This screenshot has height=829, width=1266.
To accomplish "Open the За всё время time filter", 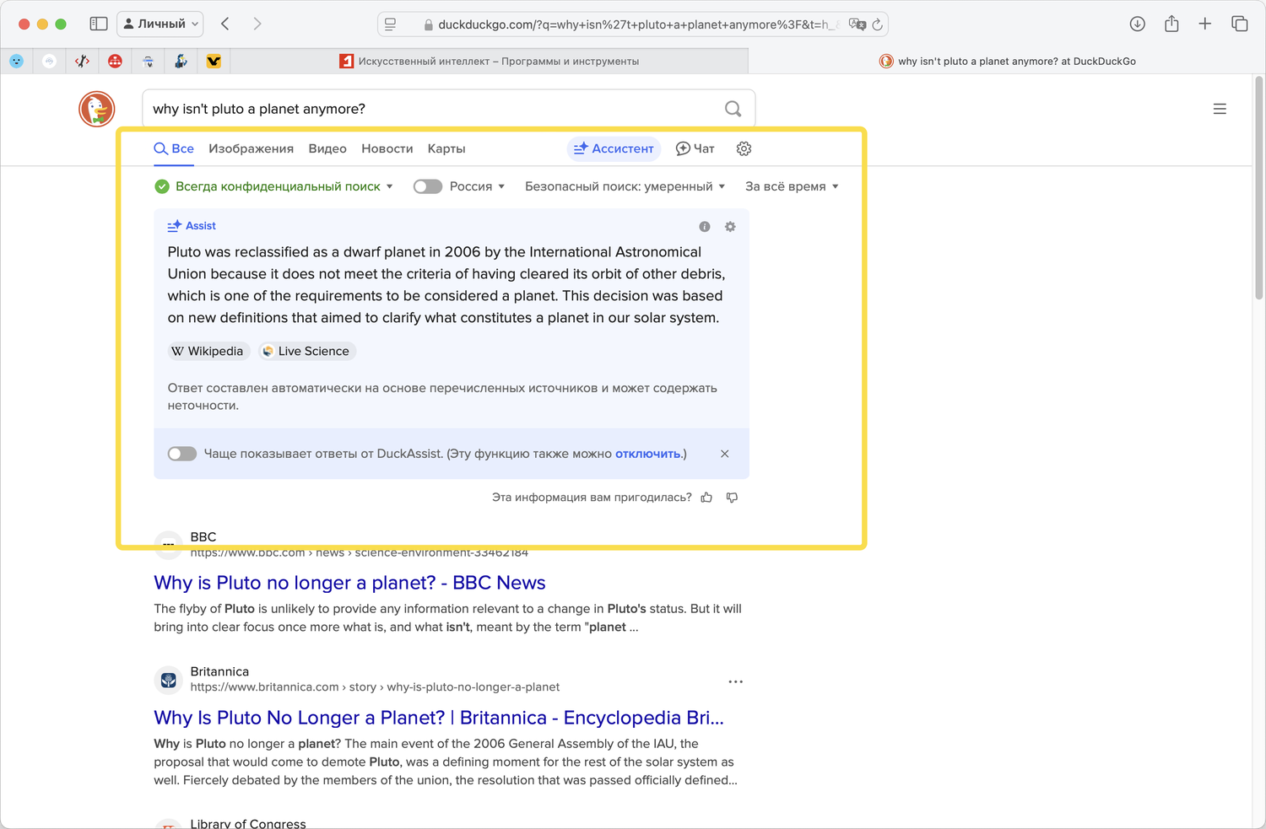I will coord(792,186).
